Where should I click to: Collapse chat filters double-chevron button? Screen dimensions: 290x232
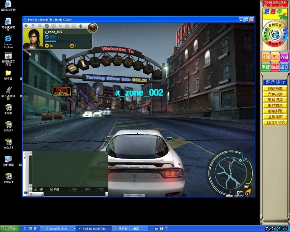pos(30,189)
